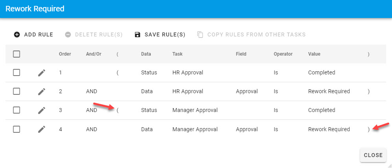Open editor for rule 3 via pencil icon
The width and height of the screenshot is (392, 168).
pos(42,110)
